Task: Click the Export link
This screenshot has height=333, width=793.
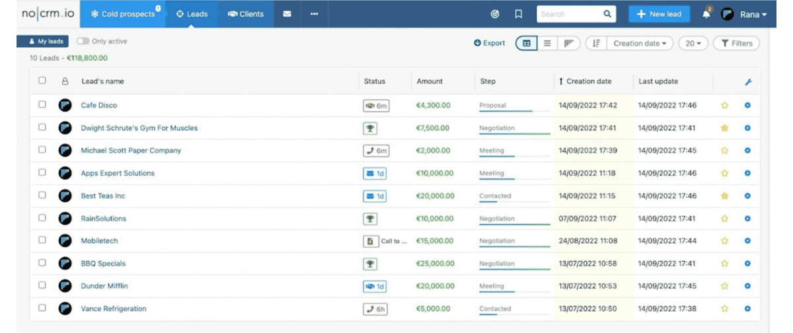Action: click(490, 44)
